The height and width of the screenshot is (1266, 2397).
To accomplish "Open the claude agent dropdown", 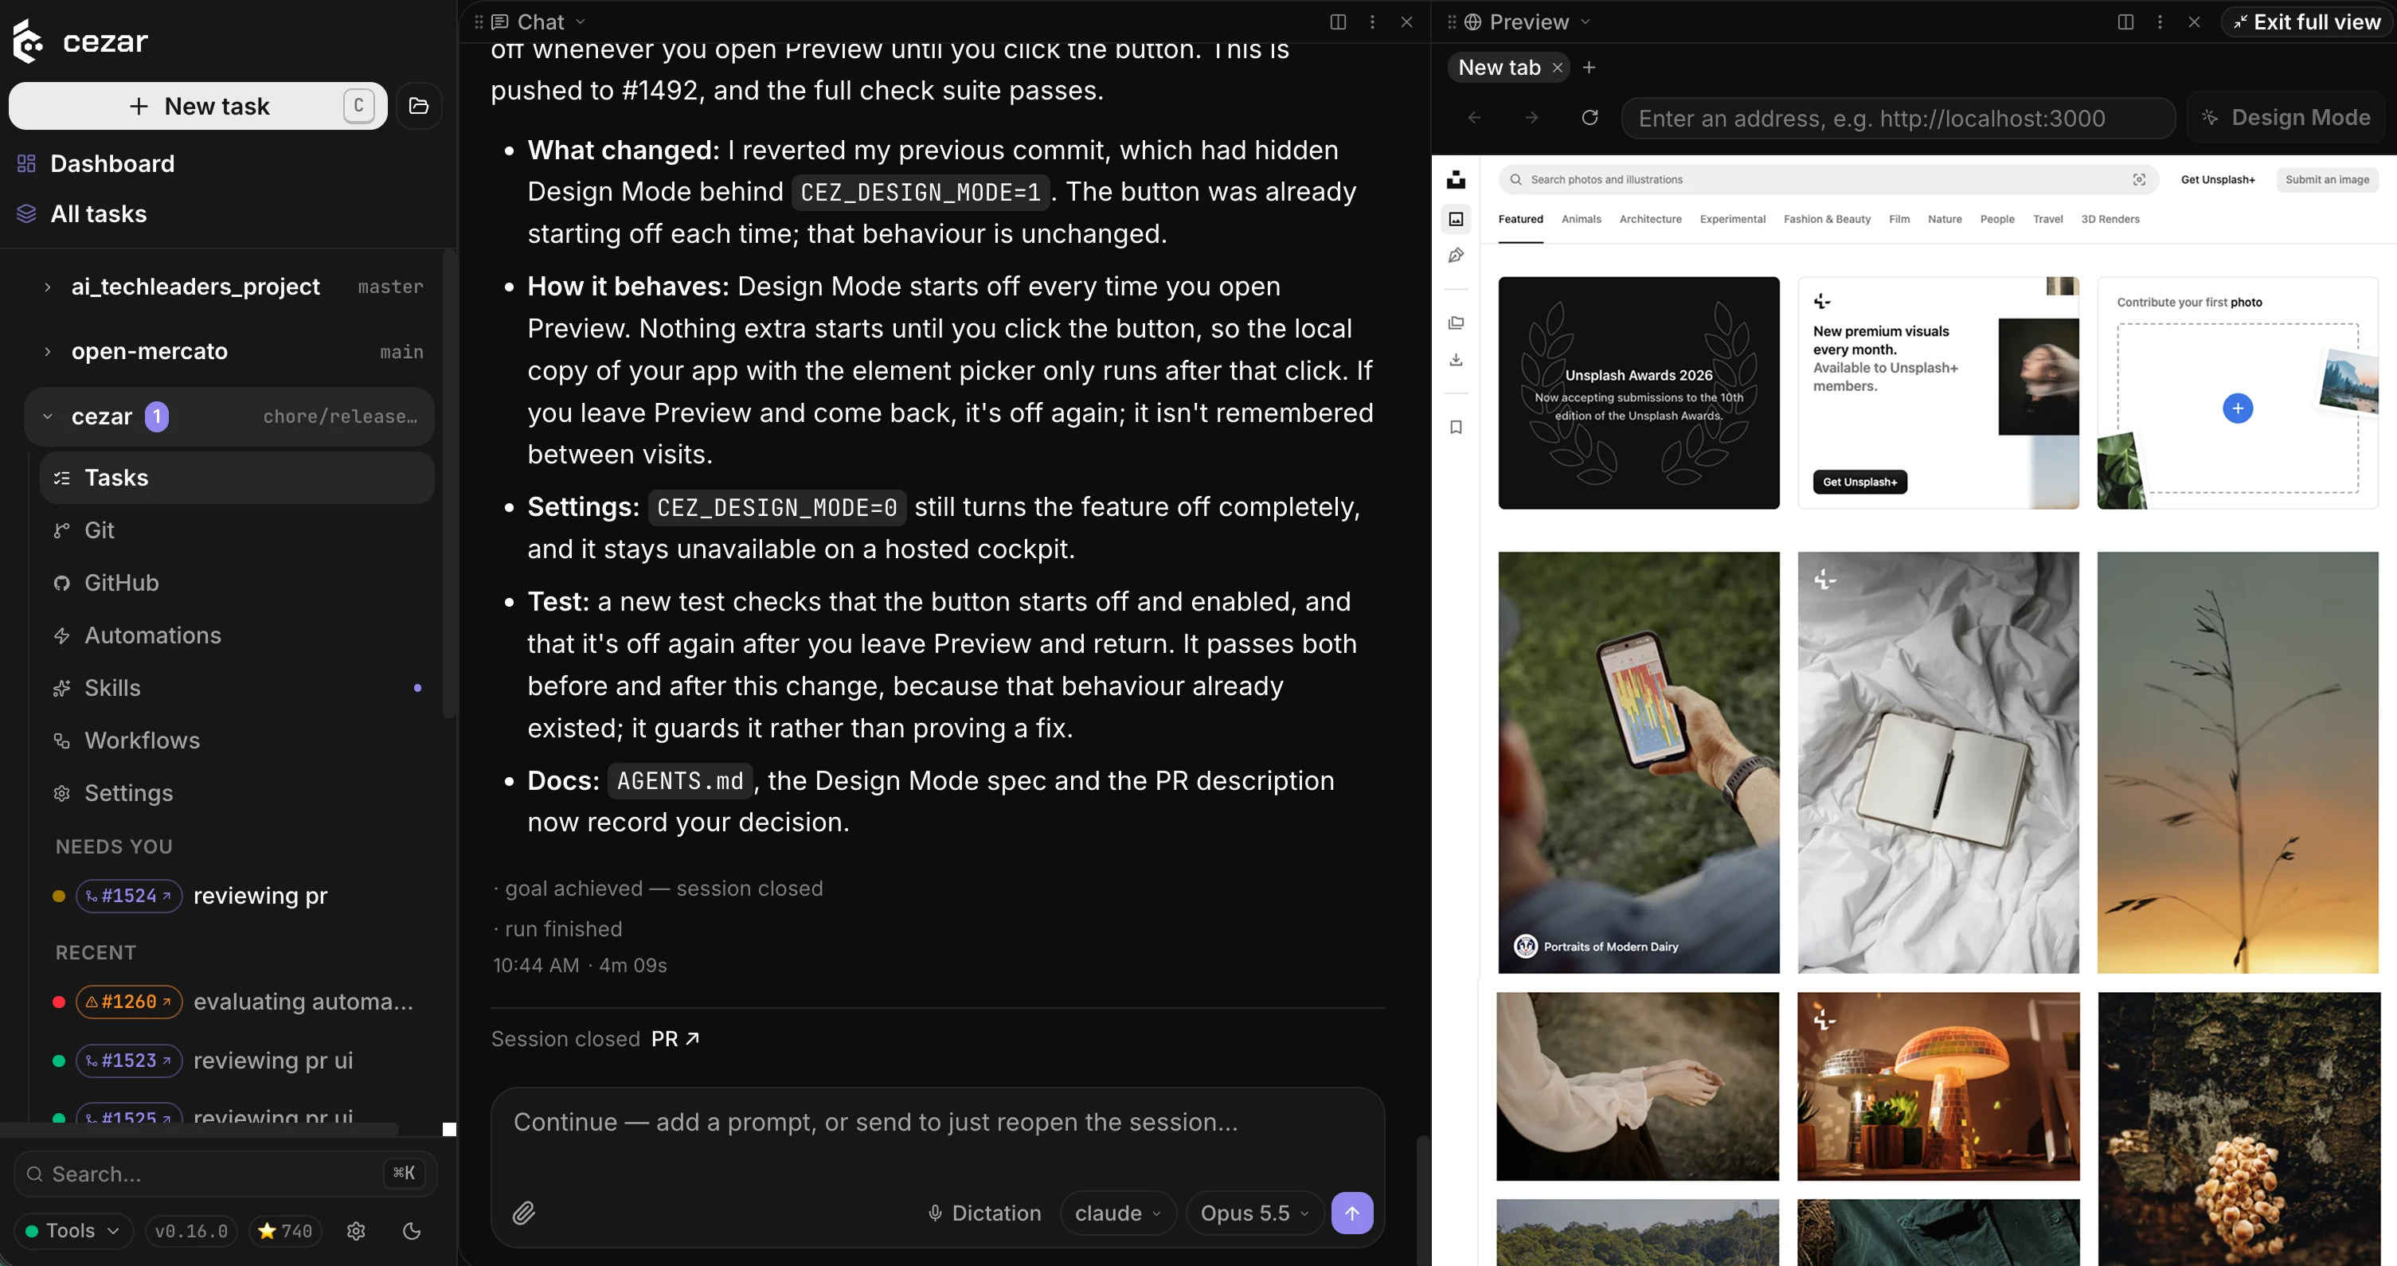I will click(x=1117, y=1213).
